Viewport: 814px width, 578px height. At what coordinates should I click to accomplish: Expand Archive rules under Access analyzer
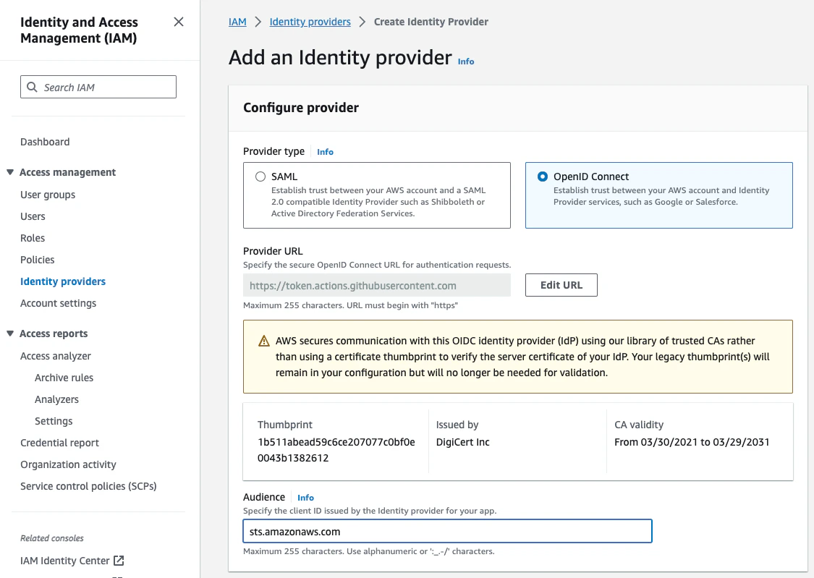(x=64, y=377)
